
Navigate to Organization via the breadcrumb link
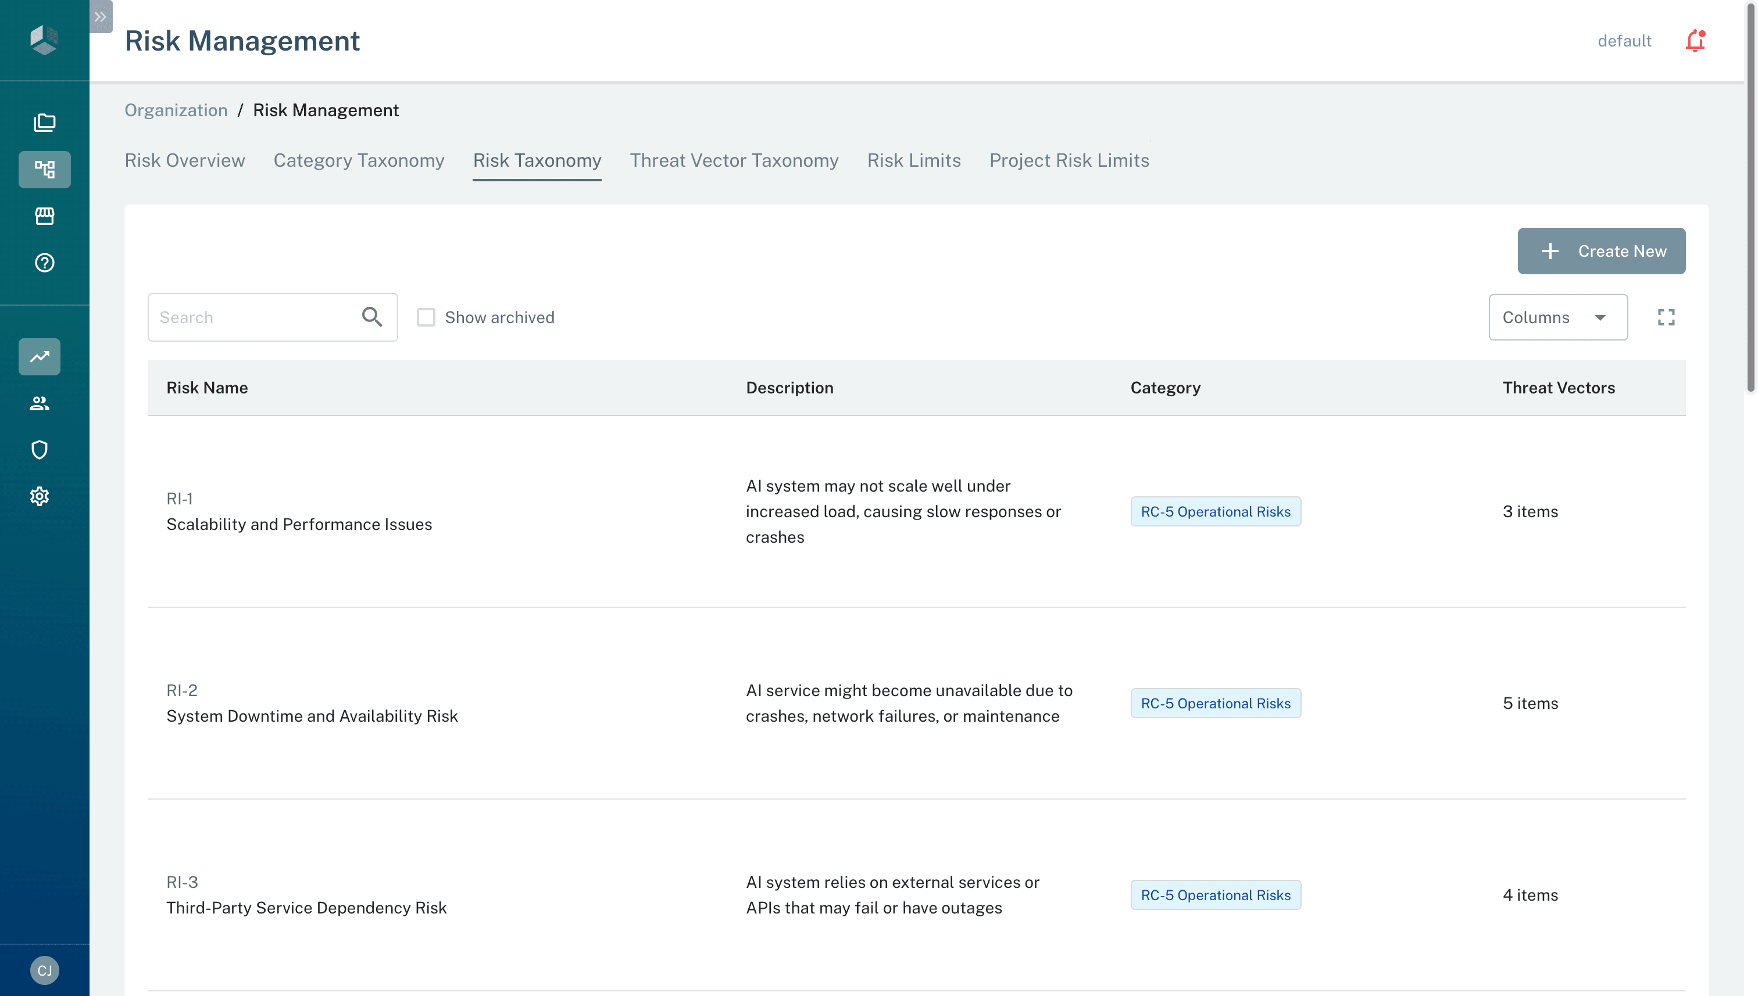tap(176, 109)
